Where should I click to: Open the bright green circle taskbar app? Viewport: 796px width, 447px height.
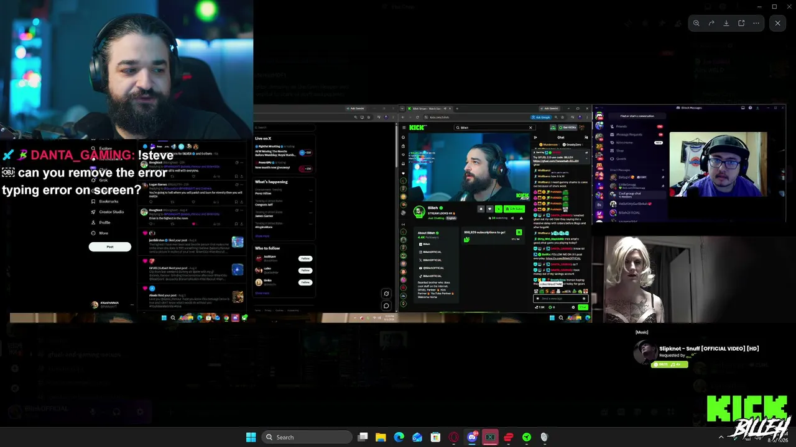tap(526, 437)
